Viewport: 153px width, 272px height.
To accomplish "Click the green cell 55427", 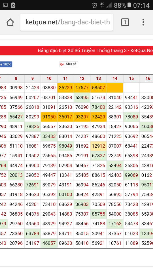I will [x=16, y=117].
